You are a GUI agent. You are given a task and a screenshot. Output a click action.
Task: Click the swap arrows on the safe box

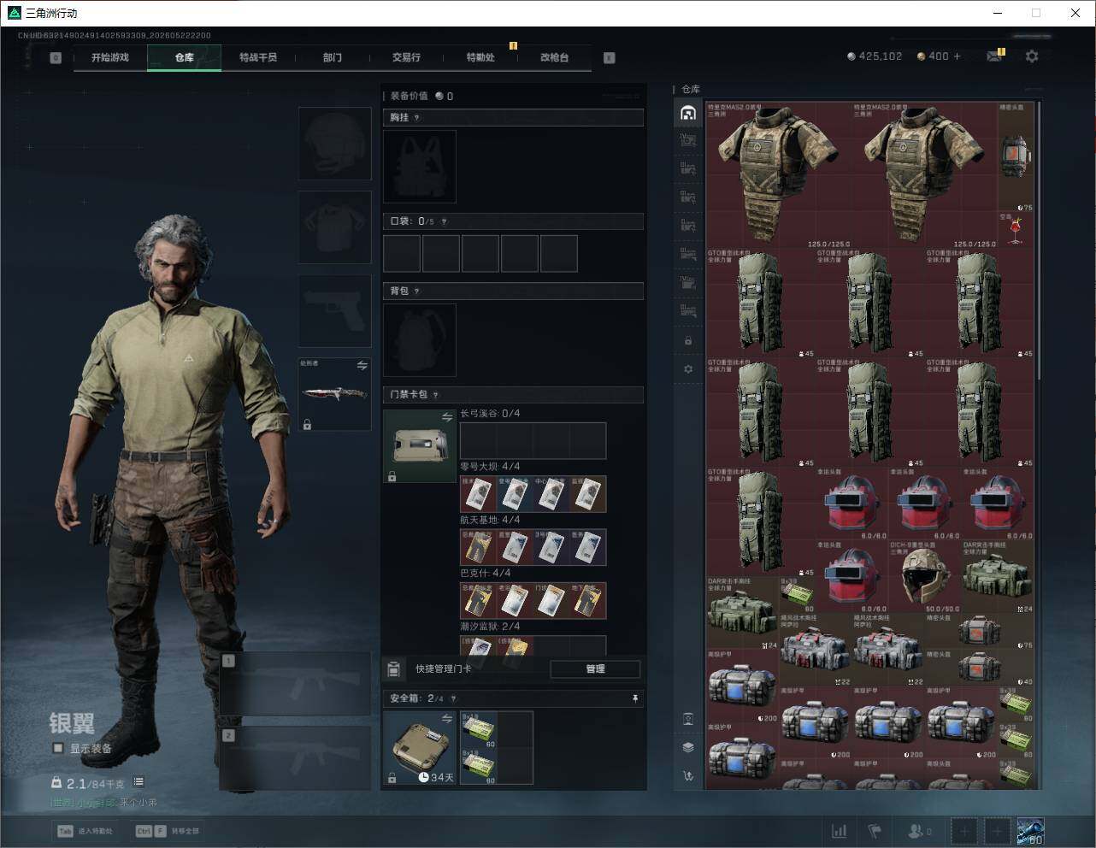pos(447,719)
